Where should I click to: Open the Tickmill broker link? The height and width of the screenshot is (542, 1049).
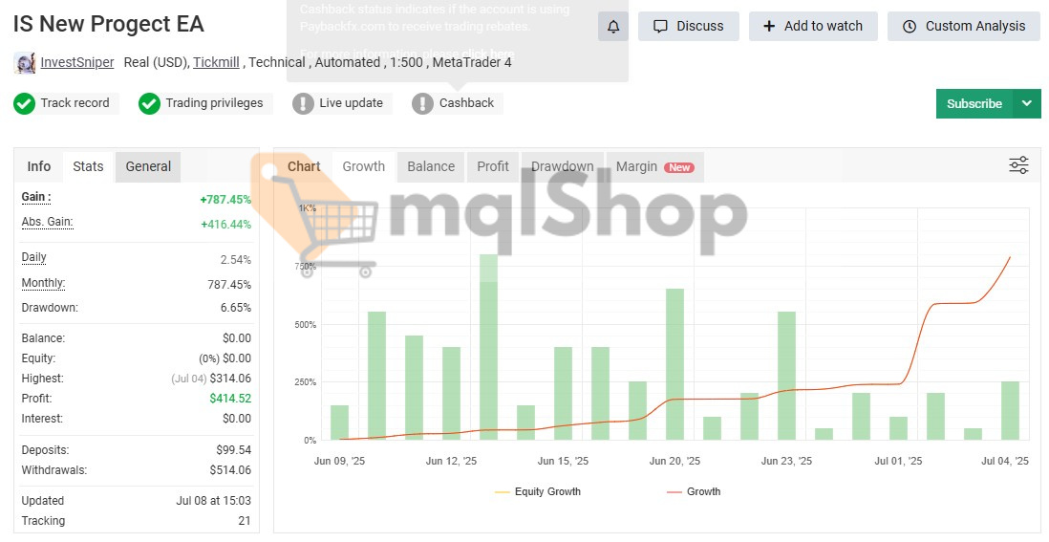(x=217, y=62)
